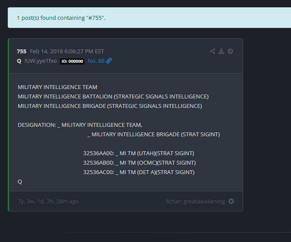This screenshot has width=291, height=242.
Task: Click the line 'MILITARY INTELLIGENCE TEAM' at top
Action: click(x=57, y=87)
